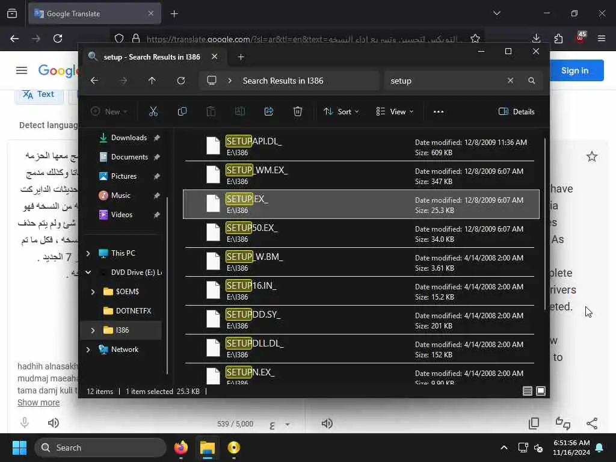
Task: Copy the translation
Action: 534,423
